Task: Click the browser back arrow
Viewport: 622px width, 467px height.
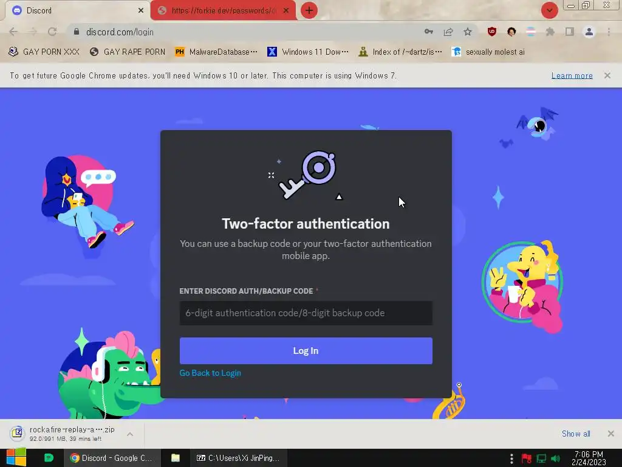Action: (13, 32)
